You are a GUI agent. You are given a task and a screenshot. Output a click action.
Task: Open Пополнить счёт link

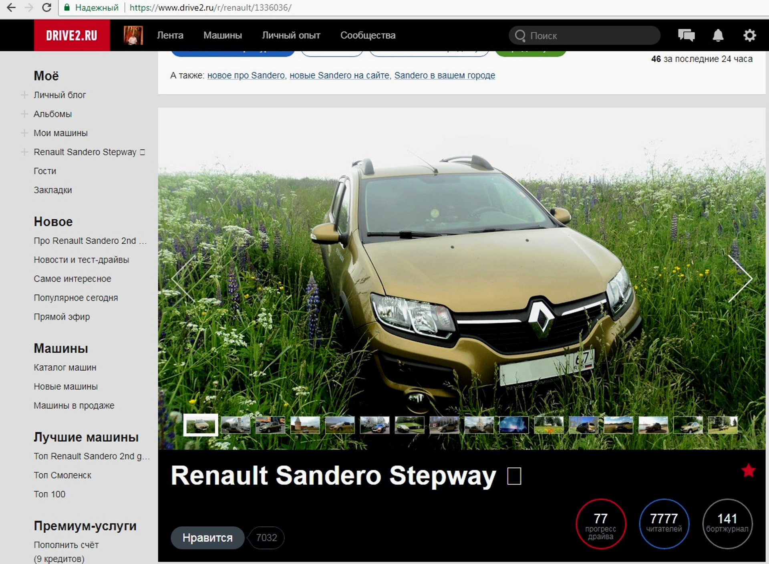click(x=66, y=545)
